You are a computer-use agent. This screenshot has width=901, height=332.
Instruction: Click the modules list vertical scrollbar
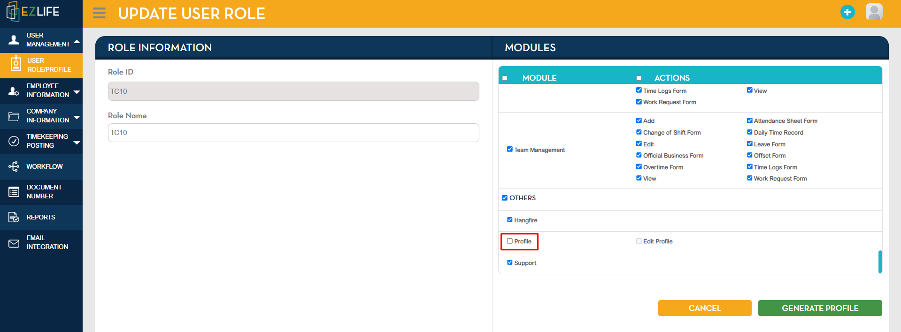880,262
